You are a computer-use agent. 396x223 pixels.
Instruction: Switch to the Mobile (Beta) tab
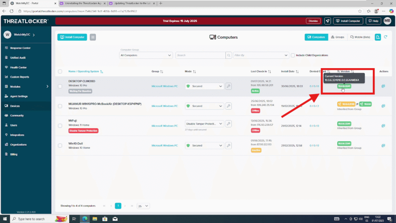[x=360, y=37]
